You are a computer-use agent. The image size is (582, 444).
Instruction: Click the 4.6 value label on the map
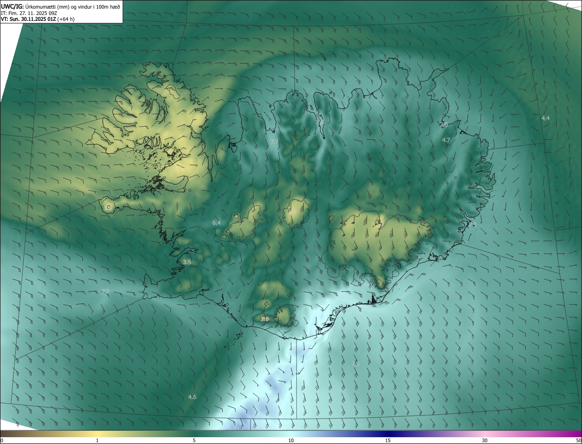pos(192,397)
